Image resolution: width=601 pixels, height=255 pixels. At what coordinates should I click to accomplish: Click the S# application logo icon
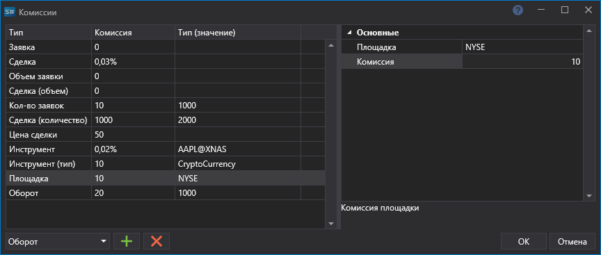pyautogui.click(x=10, y=13)
